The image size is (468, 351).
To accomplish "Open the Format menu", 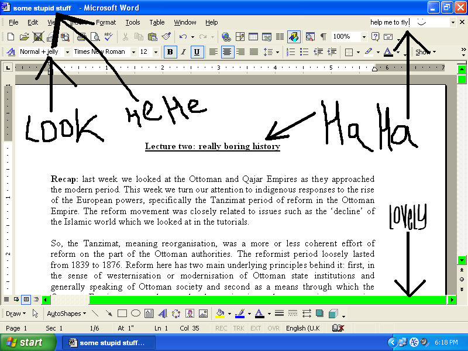I will click(x=106, y=22).
